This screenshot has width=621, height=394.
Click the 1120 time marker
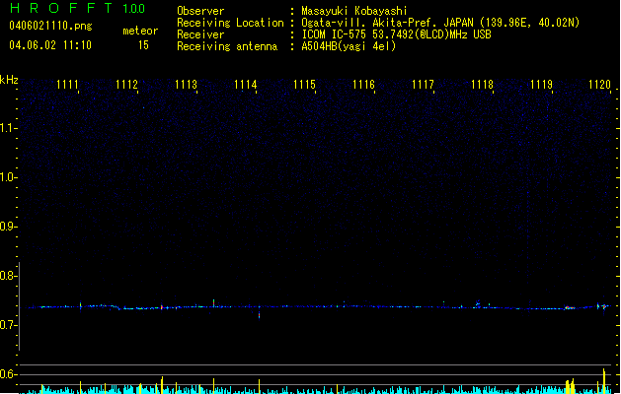pyautogui.click(x=600, y=85)
